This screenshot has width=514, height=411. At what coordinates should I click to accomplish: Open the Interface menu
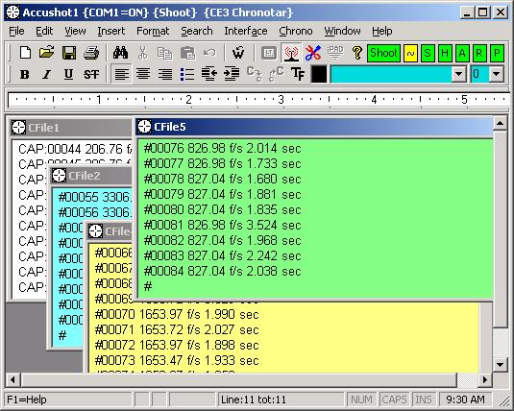pyautogui.click(x=246, y=31)
